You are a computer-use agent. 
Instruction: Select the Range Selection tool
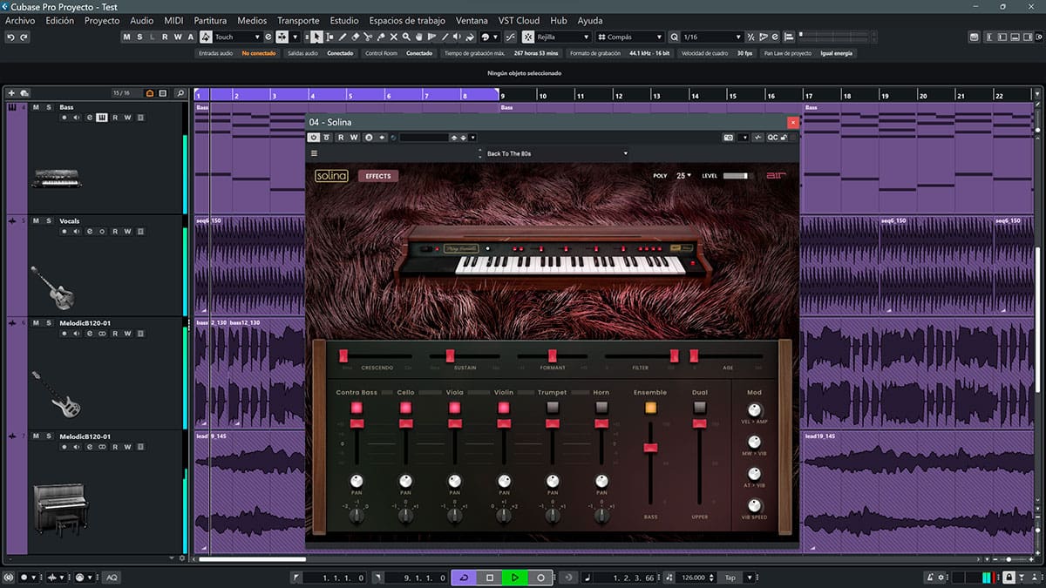coord(329,37)
